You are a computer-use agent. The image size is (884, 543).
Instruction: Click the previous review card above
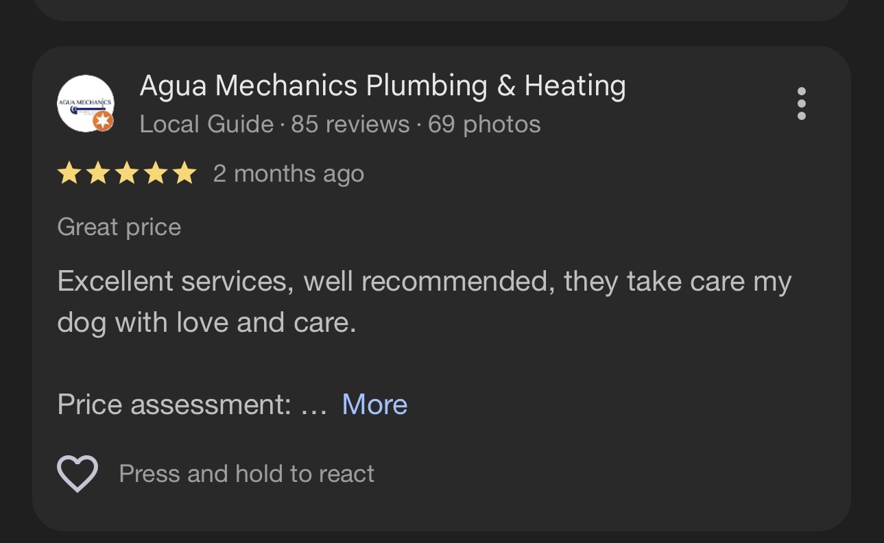point(442,10)
